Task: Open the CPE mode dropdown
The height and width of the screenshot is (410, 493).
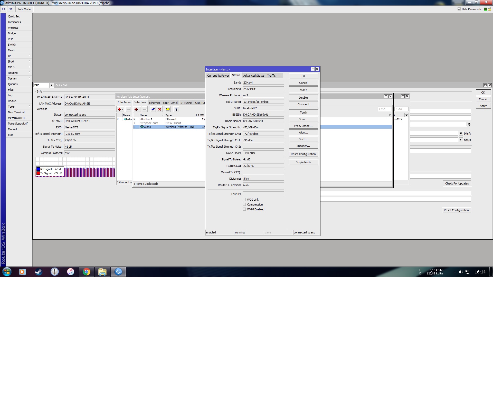Action: pyautogui.click(x=51, y=85)
